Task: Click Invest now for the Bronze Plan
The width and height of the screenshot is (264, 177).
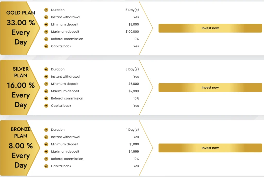Action: [210, 148]
